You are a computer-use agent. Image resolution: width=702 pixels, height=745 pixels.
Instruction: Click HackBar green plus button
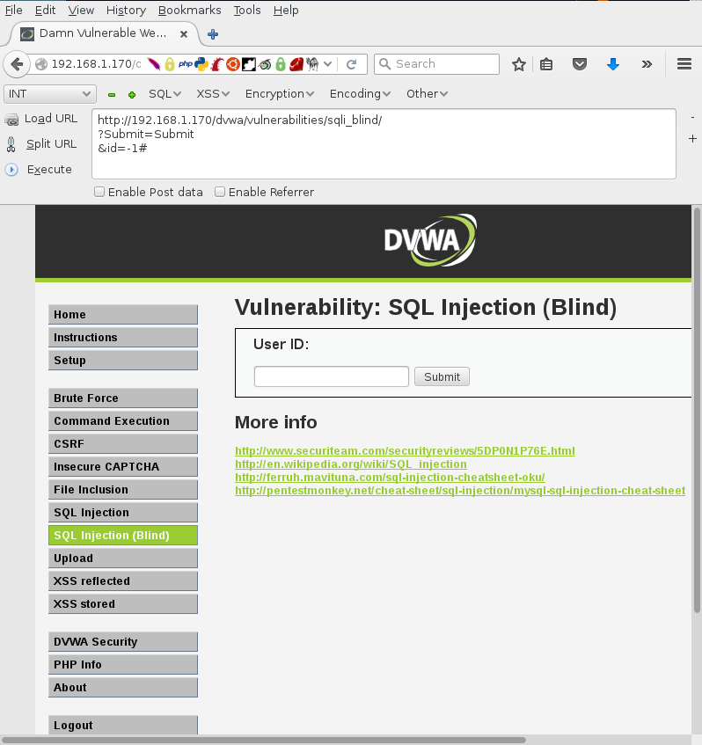pyautogui.click(x=132, y=94)
